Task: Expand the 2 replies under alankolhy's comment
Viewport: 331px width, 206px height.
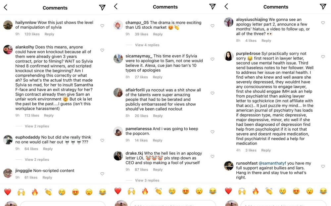Action: 37,126
